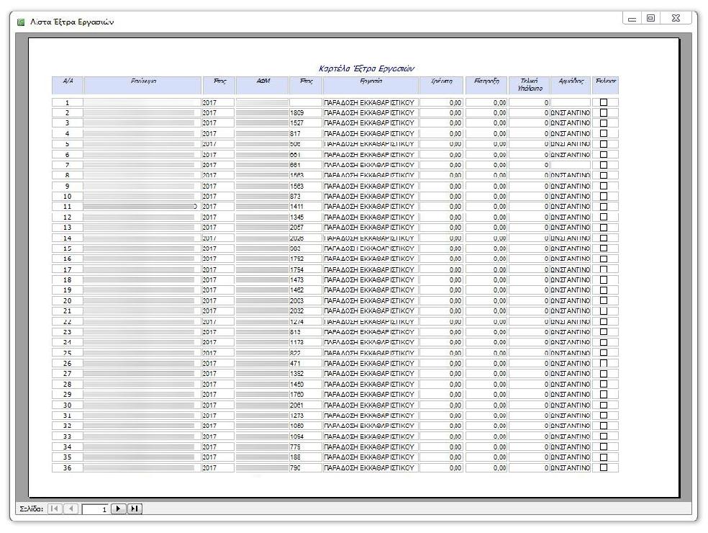Select code 1094 in row 33
Viewport: 708px width, 533px height.
296,436
